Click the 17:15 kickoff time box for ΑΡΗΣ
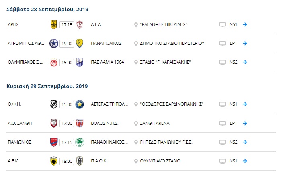This screenshot has height=176, width=283. [x=67, y=25]
